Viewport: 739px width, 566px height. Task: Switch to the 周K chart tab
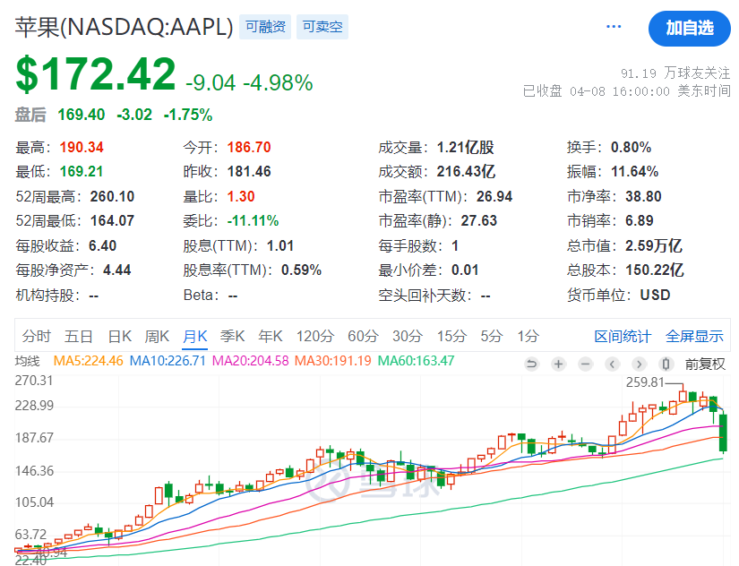click(x=157, y=337)
